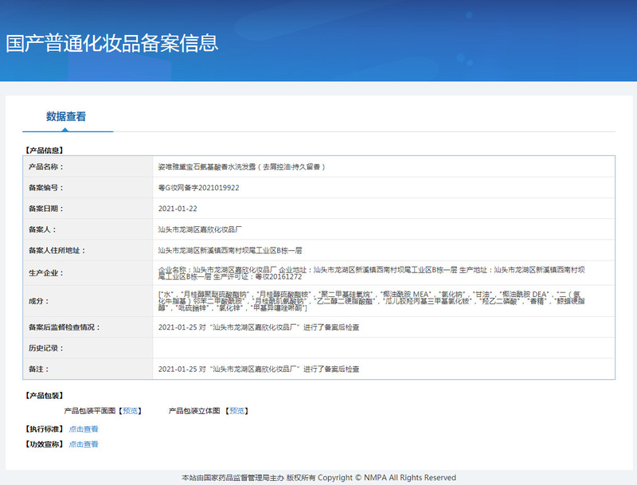Click the address value ending B栋一层 in 备案人住所地址 row
Screen dimensions: 637x485
[x=230, y=251]
